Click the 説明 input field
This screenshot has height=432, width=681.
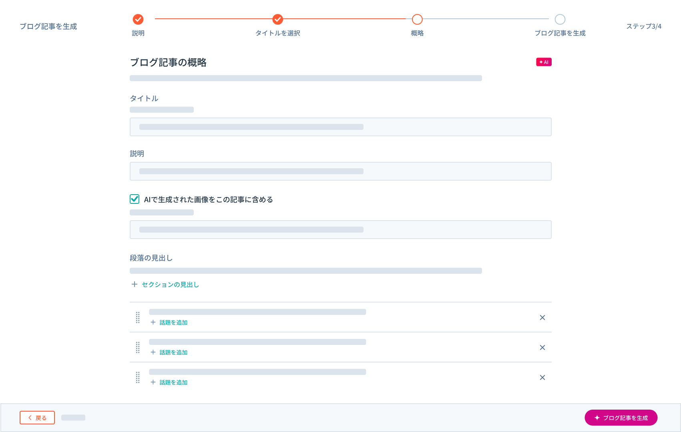(x=341, y=171)
